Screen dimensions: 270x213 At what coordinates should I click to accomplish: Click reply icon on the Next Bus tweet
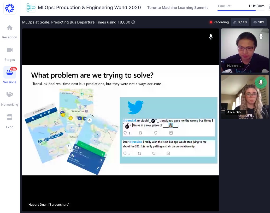[x=125, y=153]
